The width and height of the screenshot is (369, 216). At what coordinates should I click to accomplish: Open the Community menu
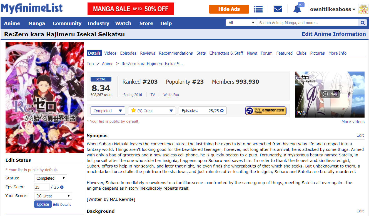tap(67, 23)
